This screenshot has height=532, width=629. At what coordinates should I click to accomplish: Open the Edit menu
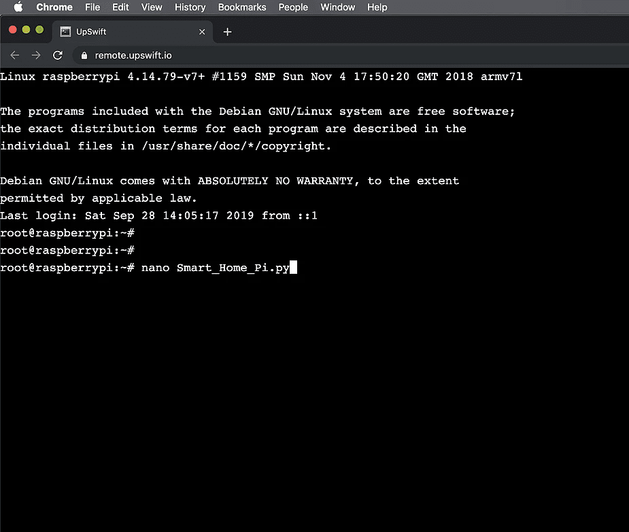(120, 7)
